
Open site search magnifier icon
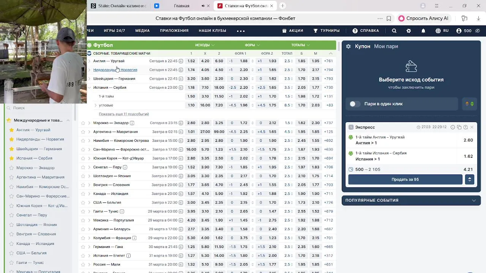394,31
